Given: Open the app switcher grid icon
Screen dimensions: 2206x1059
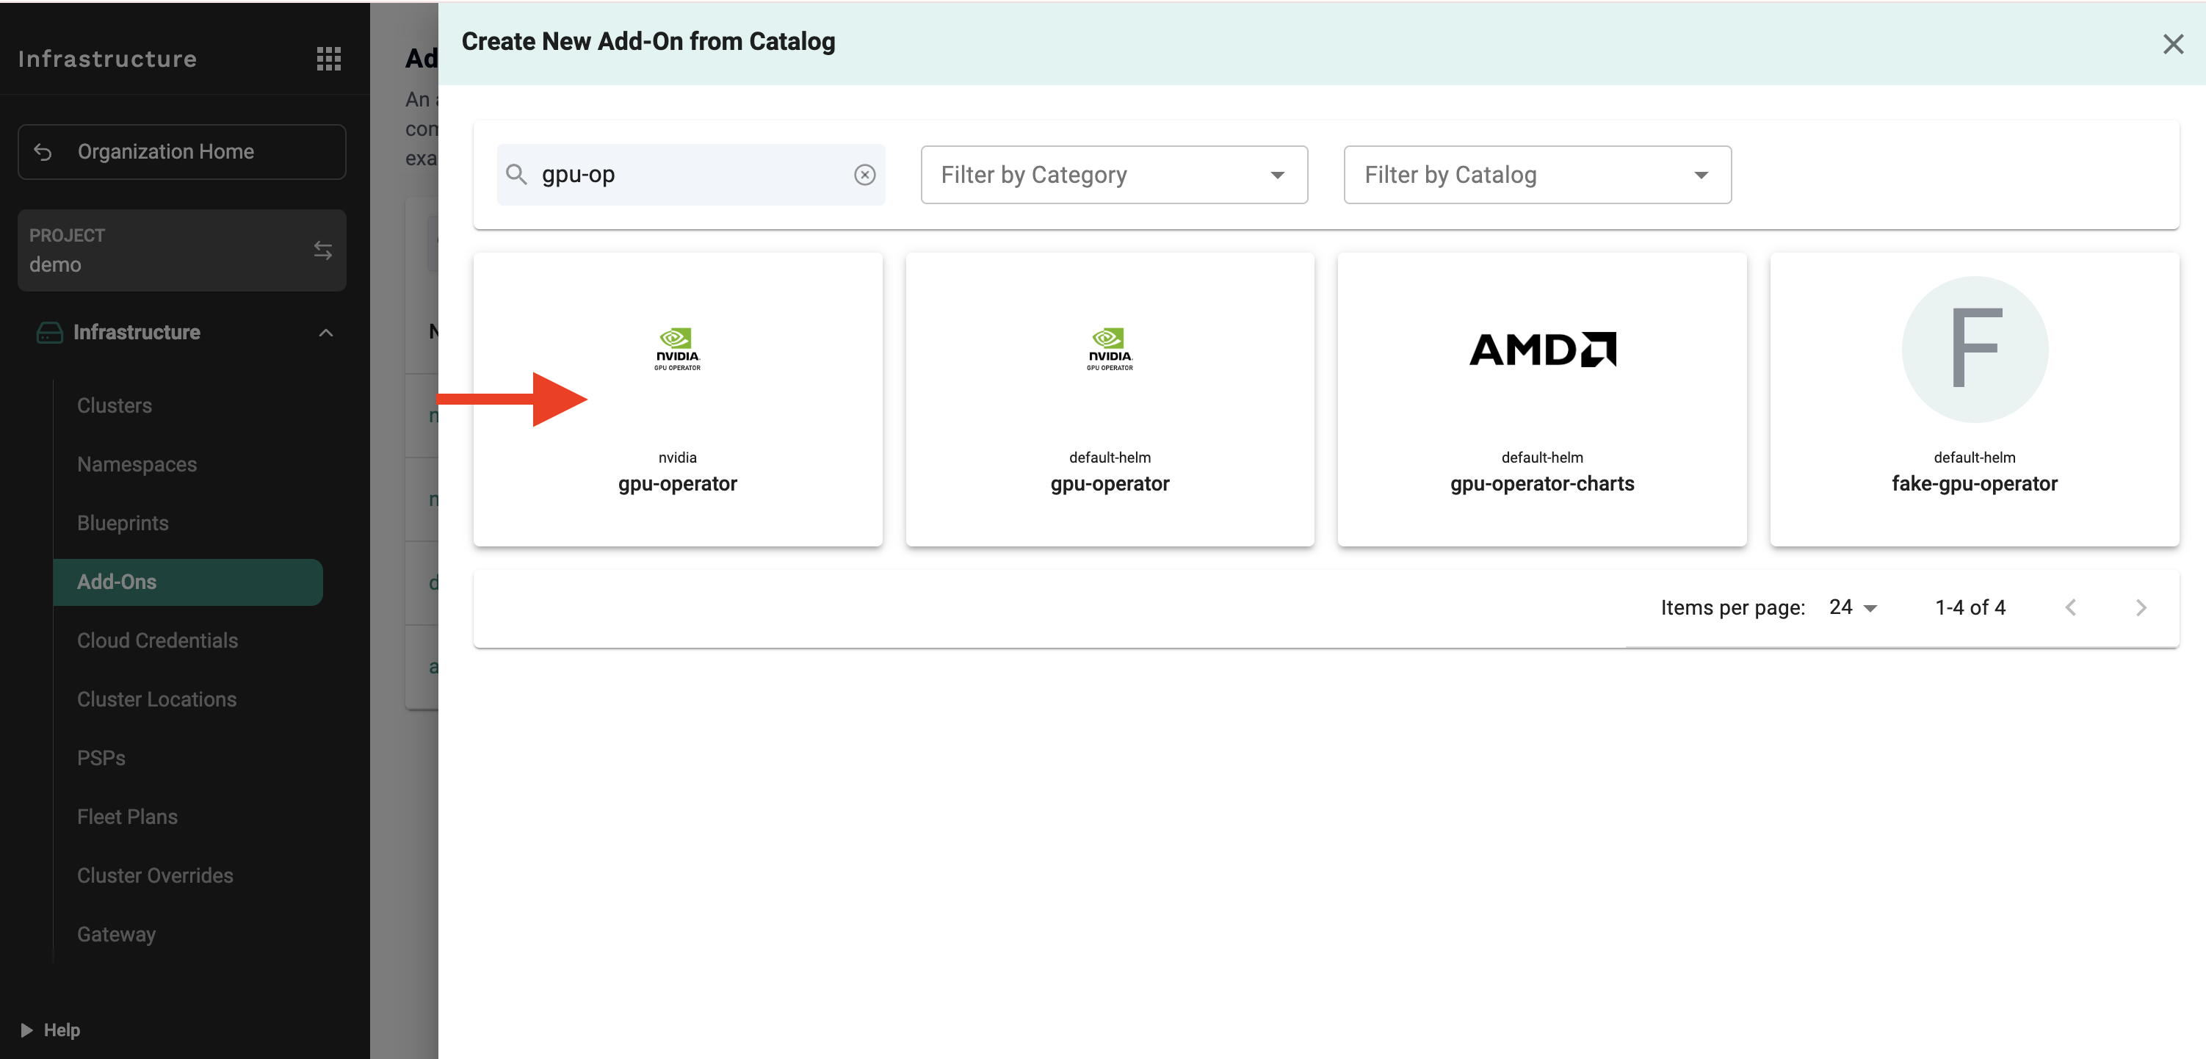Looking at the screenshot, I should [329, 58].
